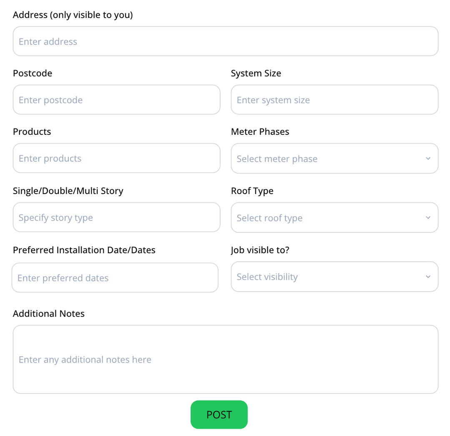
Task: Click the 'Additional Notes' label text
Action: (x=49, y=313)
